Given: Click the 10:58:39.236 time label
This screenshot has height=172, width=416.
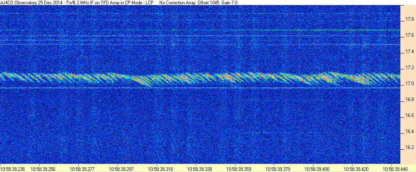Looking at the screenshot, I should pos(12,168).
